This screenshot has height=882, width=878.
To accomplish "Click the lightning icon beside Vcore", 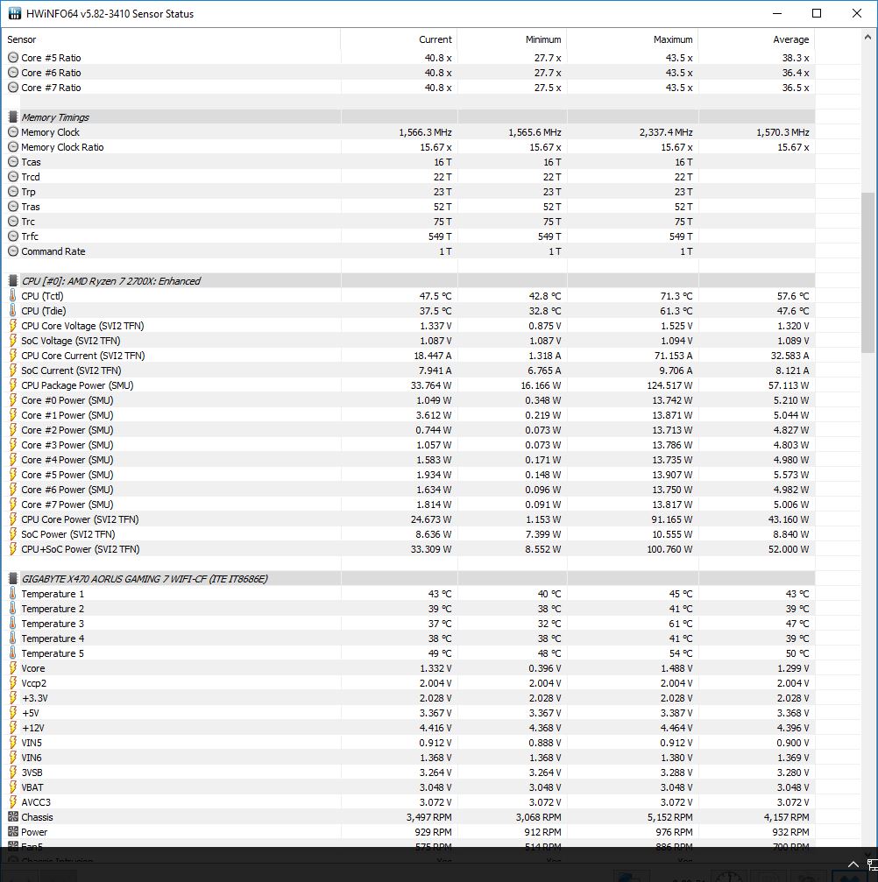I will [x=13, y=667].
